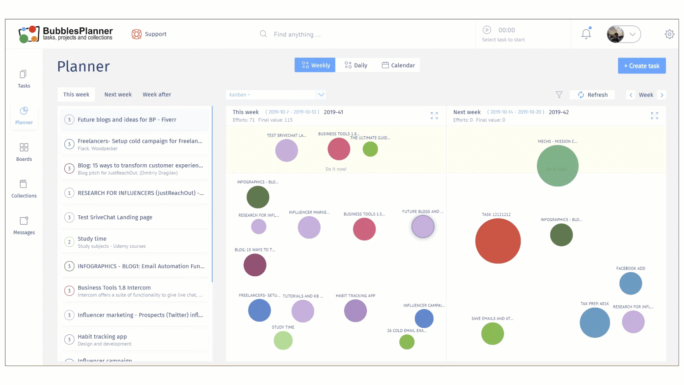Open Business Tools 1.8 Intercom task
The image size is (684, 385).
coord(135,291)
